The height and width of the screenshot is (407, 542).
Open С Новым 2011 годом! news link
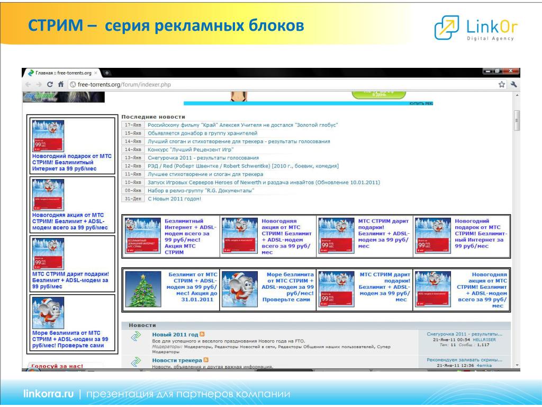[x=174, y=199]
